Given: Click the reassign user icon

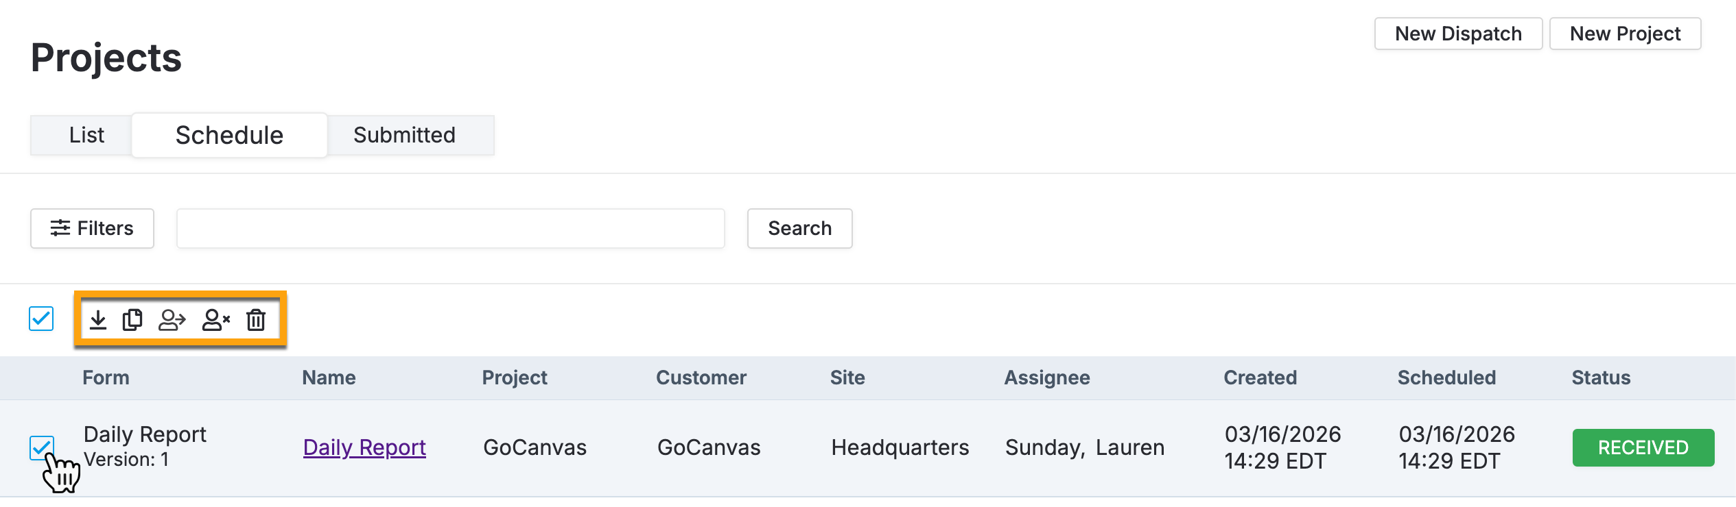Looking at the screenshot, I should 172,319.
